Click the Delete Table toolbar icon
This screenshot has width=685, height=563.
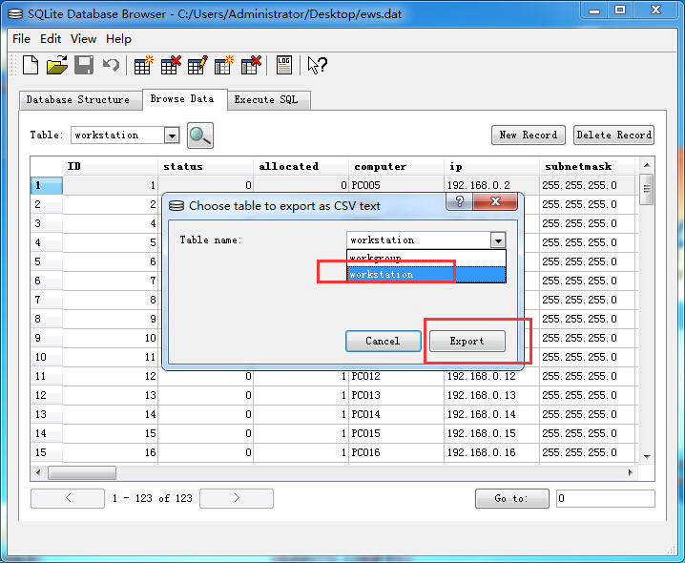tap(171, 65)
